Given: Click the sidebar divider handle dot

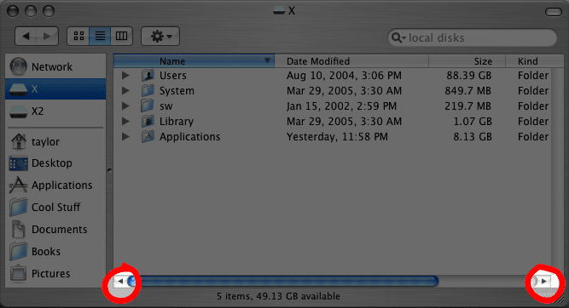Looking at the screenshot, I should [109, 170].
